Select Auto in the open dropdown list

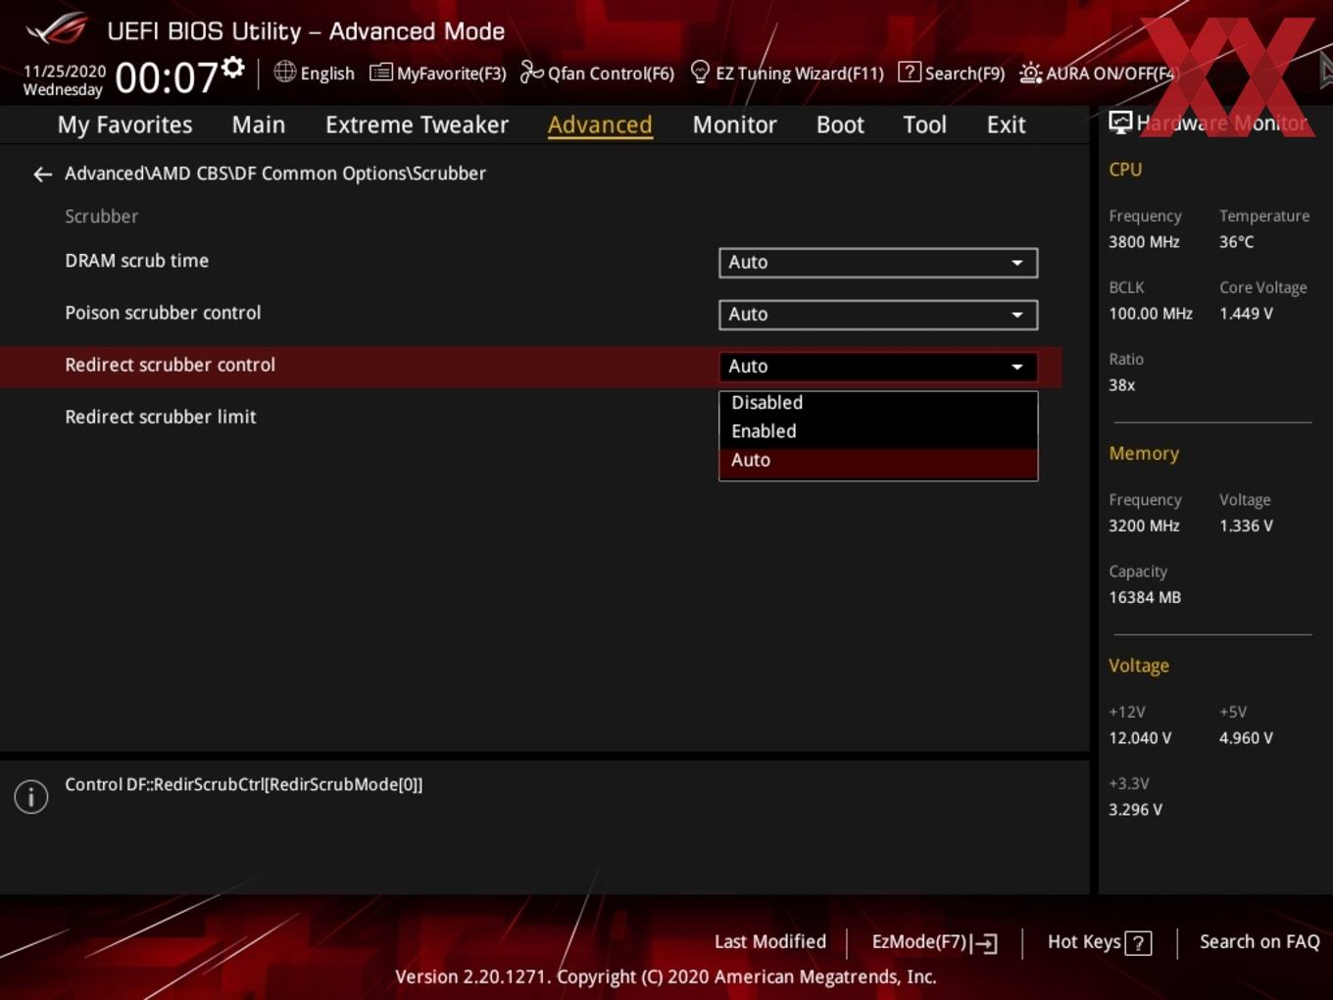point(878,461)
